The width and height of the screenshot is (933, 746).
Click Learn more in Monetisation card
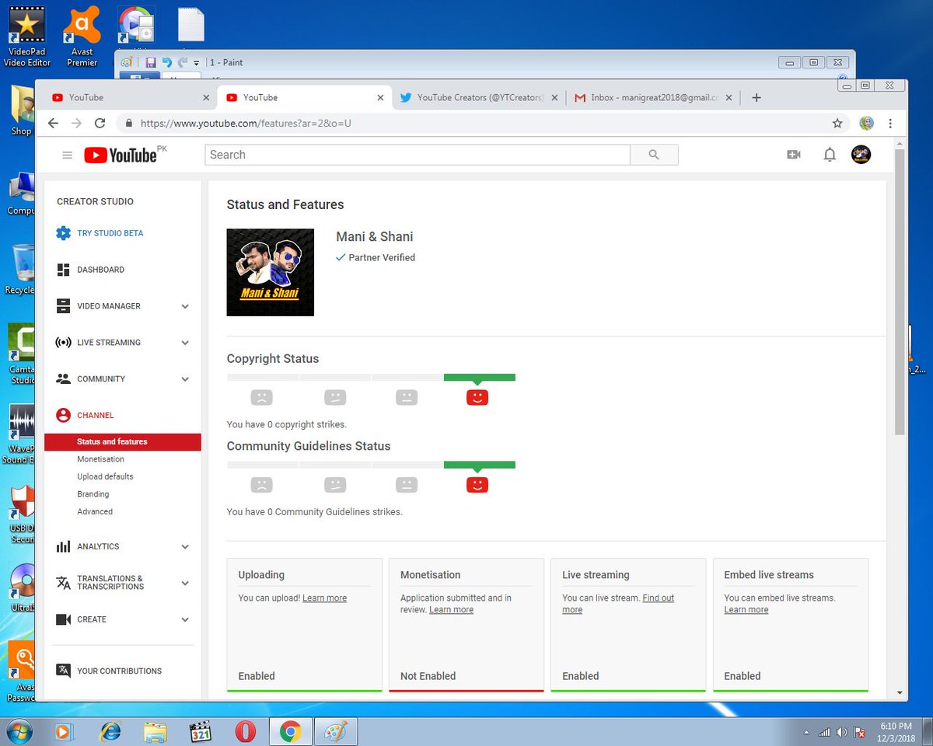(451, 610)
